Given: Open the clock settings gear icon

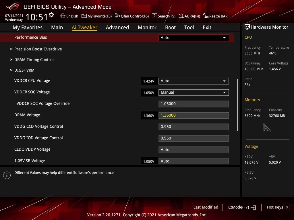Looking at the screenshot, I should (x=51, y=15).
